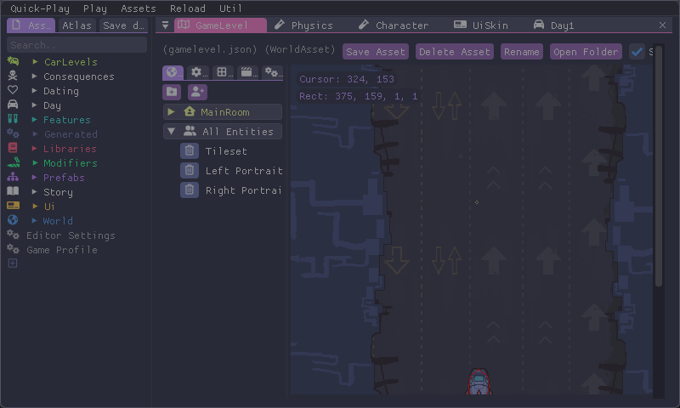Click the film clapperboard tab icon
Screen dimensions: 680x408
click(x=247, y=73)
